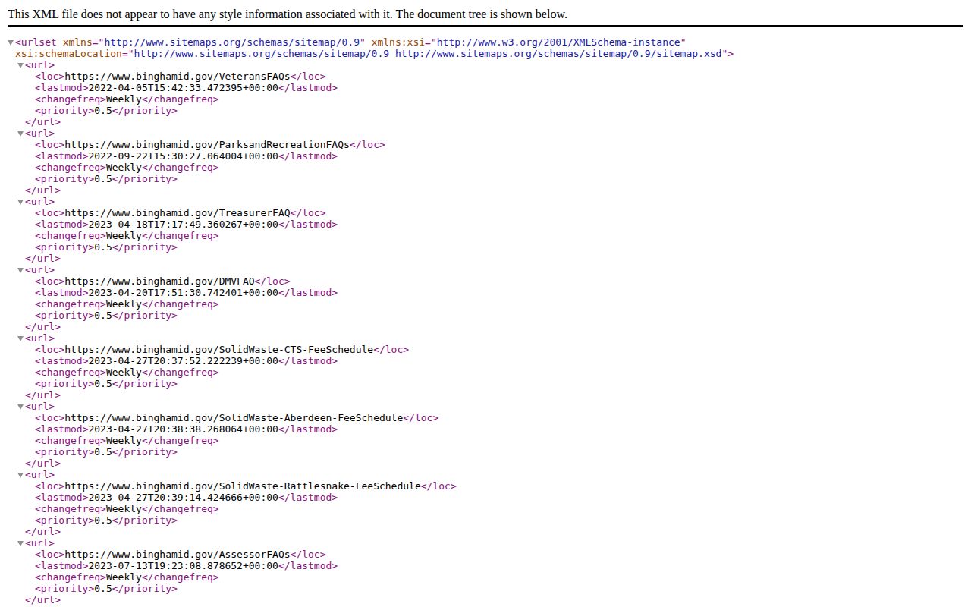
Task: Click the lastmod value 2023-04-27T20:39:14.424666
Action: pyautogui.click(x=184, y=498)
